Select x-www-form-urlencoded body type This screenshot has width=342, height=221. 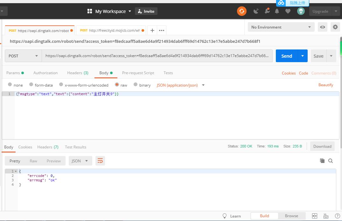click(x=61, y=85)
